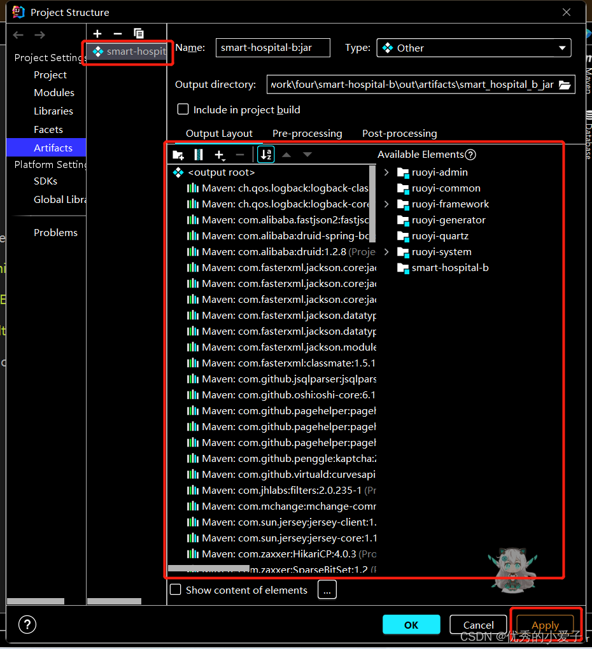Click the OK button
Image resolution: width=592 pixels, height=649 pixels.
click(411, 625)
